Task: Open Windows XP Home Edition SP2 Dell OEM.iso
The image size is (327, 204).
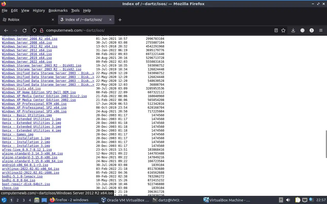Action: (x=39, y=92)
